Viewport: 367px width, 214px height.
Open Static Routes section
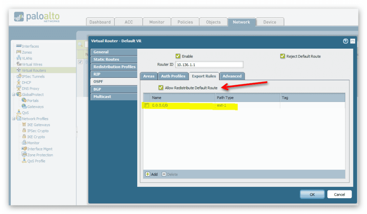click(114, 59)
